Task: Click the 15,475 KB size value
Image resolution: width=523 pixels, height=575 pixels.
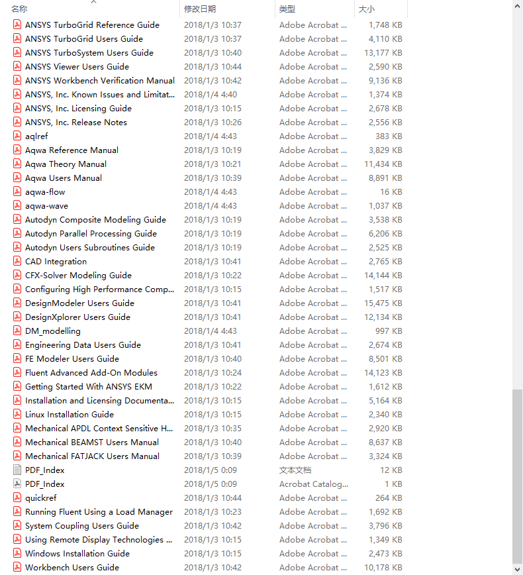Action: click(x=383, y=303)
